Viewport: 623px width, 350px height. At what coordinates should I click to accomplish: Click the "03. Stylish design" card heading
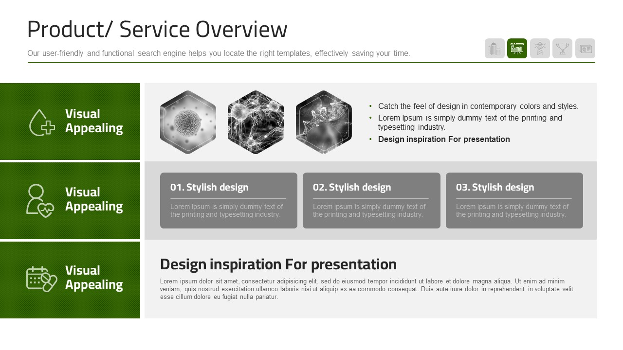point(495,187)
